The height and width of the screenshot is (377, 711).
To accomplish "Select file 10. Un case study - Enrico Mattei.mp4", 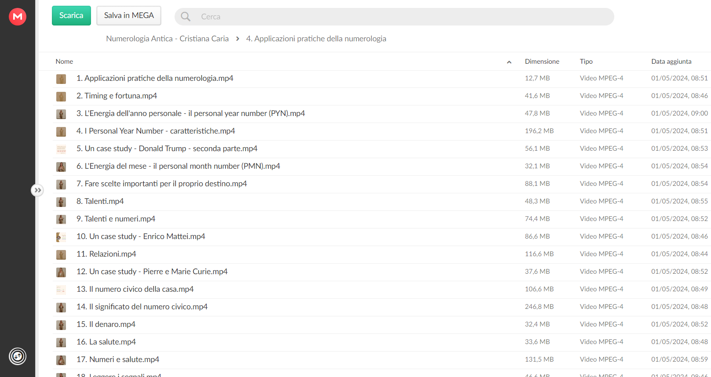I will pyautogui.click(x=141, y=236).
